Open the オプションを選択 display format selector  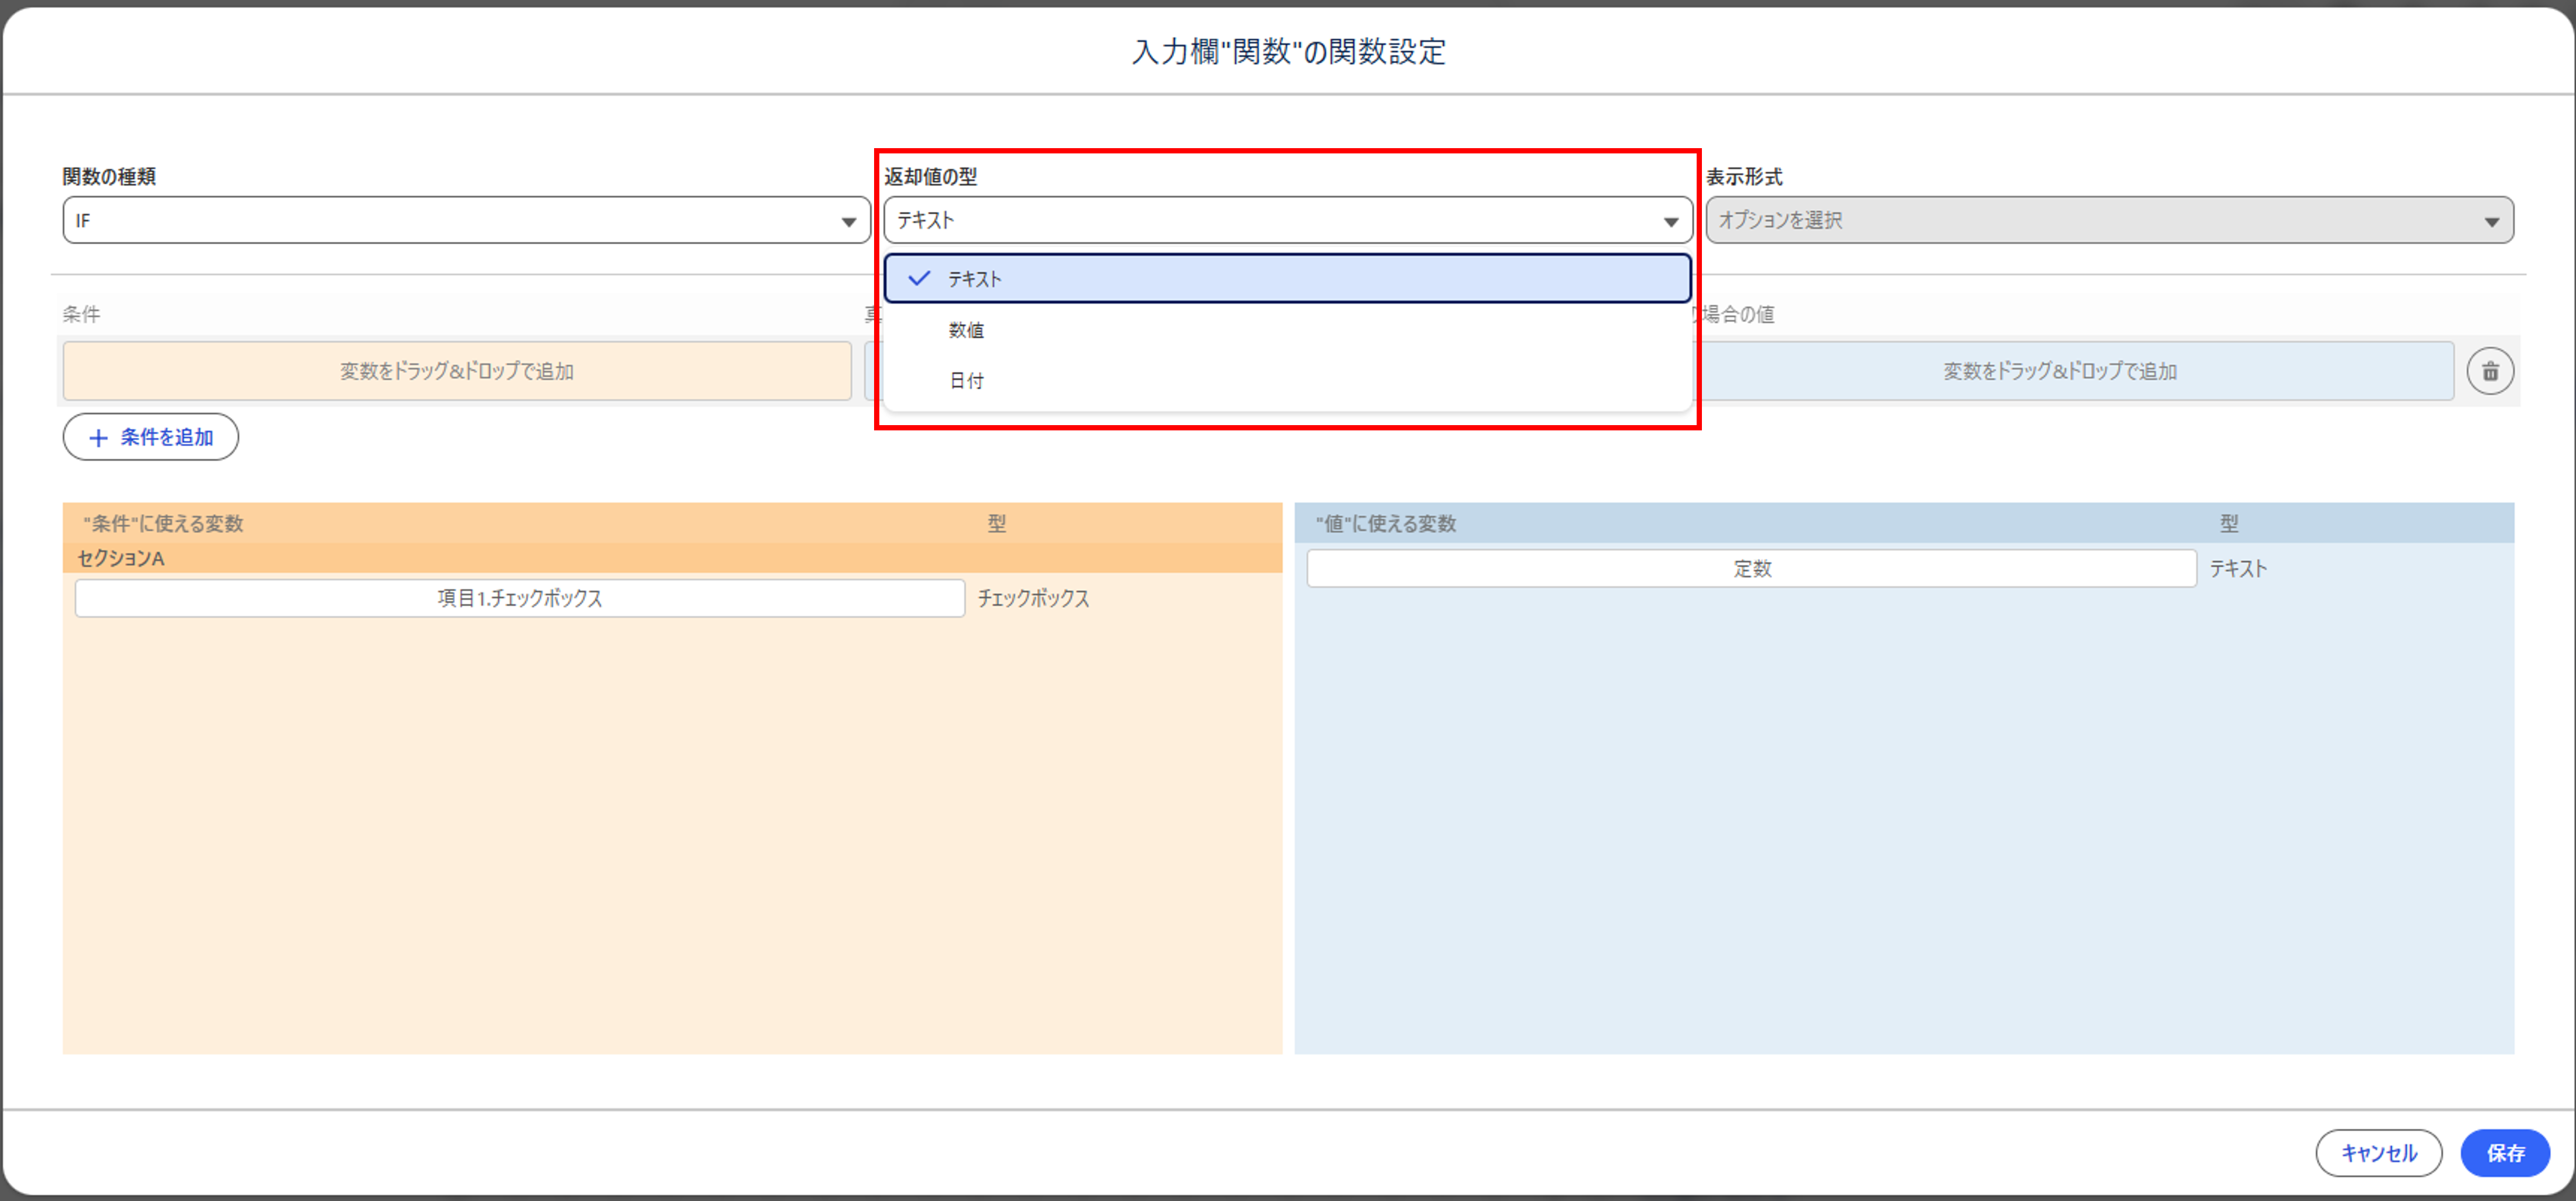(x=2110, y=220)
